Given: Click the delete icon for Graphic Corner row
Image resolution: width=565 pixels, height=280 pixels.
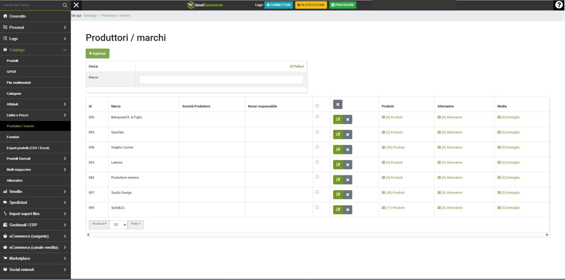Looking at the screenshot, I should pos(348,150).
